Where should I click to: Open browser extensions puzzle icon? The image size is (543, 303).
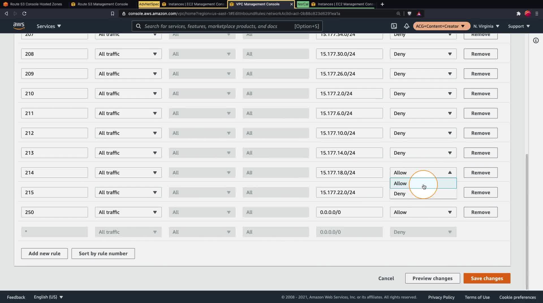tap(518, 14)
